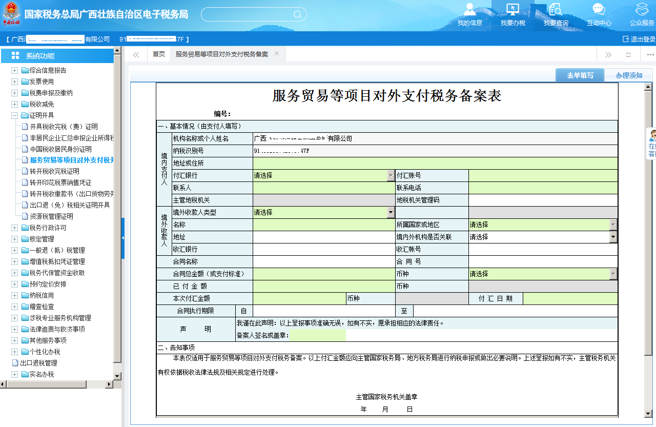Click the 备案人签名或盖章 input field
656x427 pixels.
(x=318, y=335)
